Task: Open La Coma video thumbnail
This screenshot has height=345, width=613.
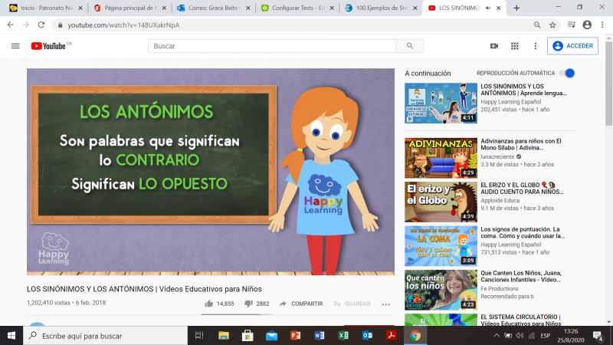Action: (x=441, y=245)
